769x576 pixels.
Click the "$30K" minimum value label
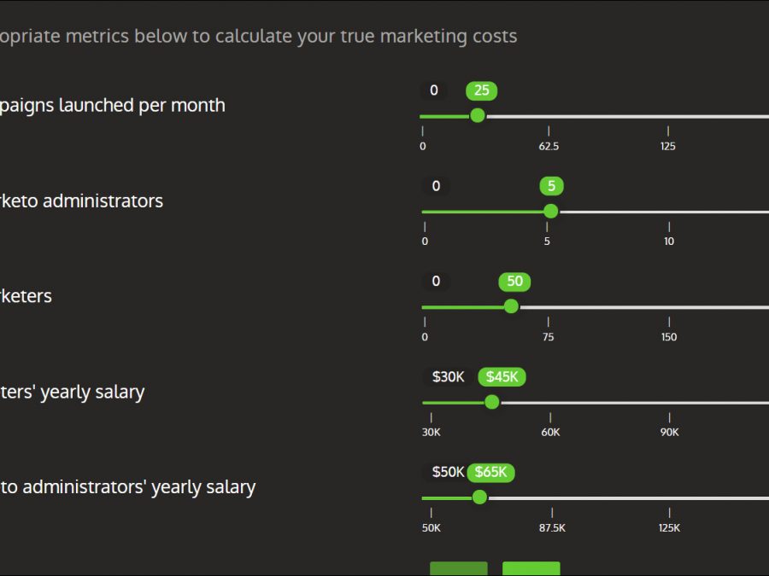[x=448, y=377]
